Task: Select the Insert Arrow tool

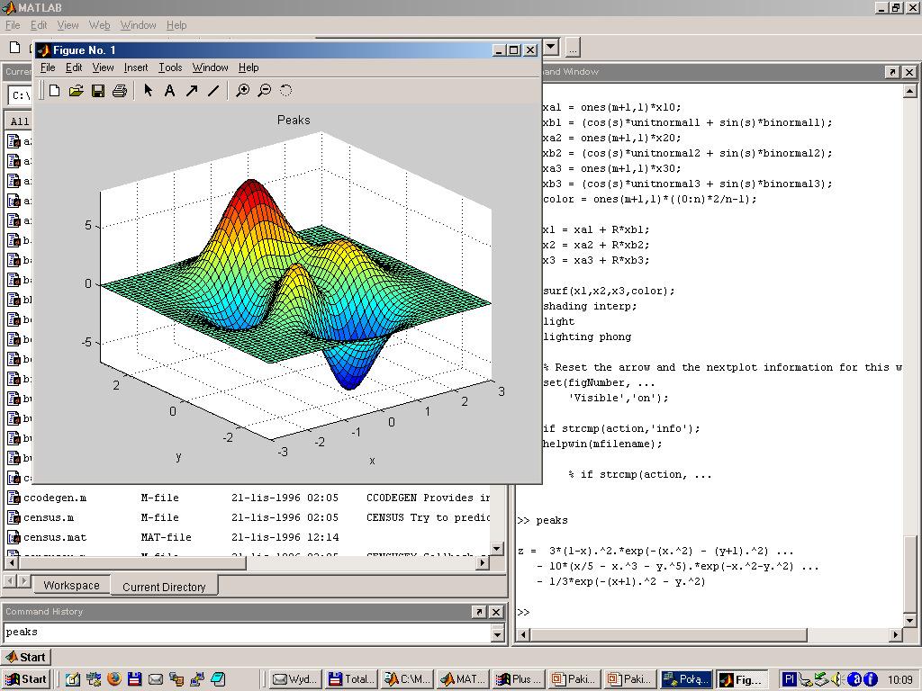Action: [x=192, y=91]
